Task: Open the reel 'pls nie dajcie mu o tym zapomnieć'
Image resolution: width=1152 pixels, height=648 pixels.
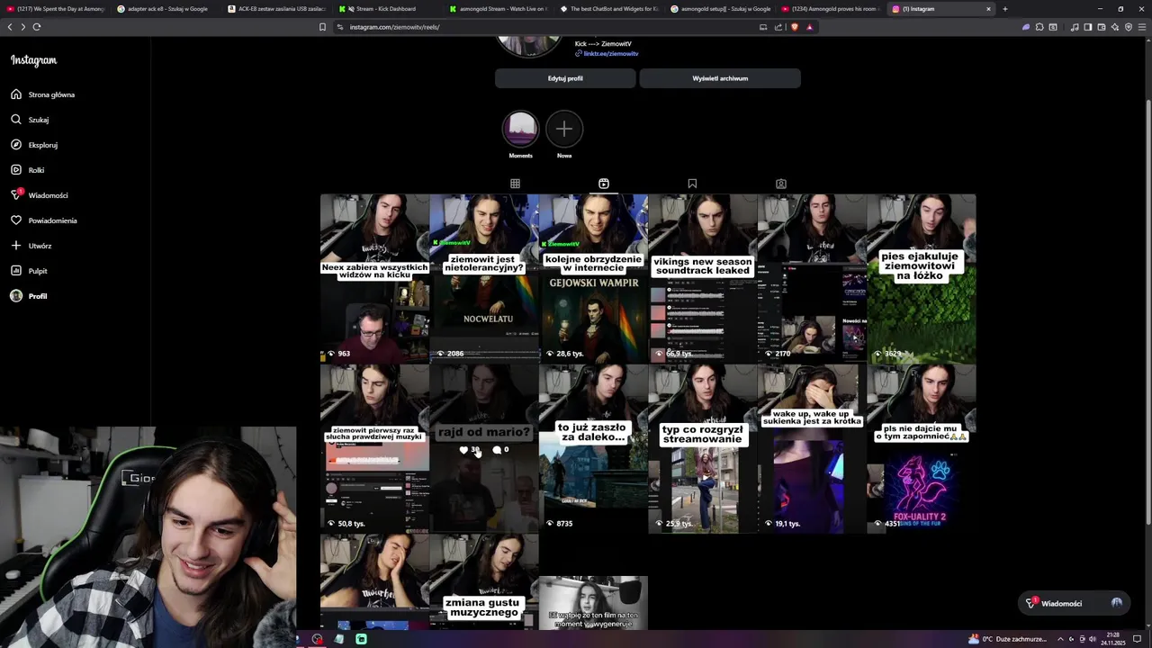Action: point(921,448)
